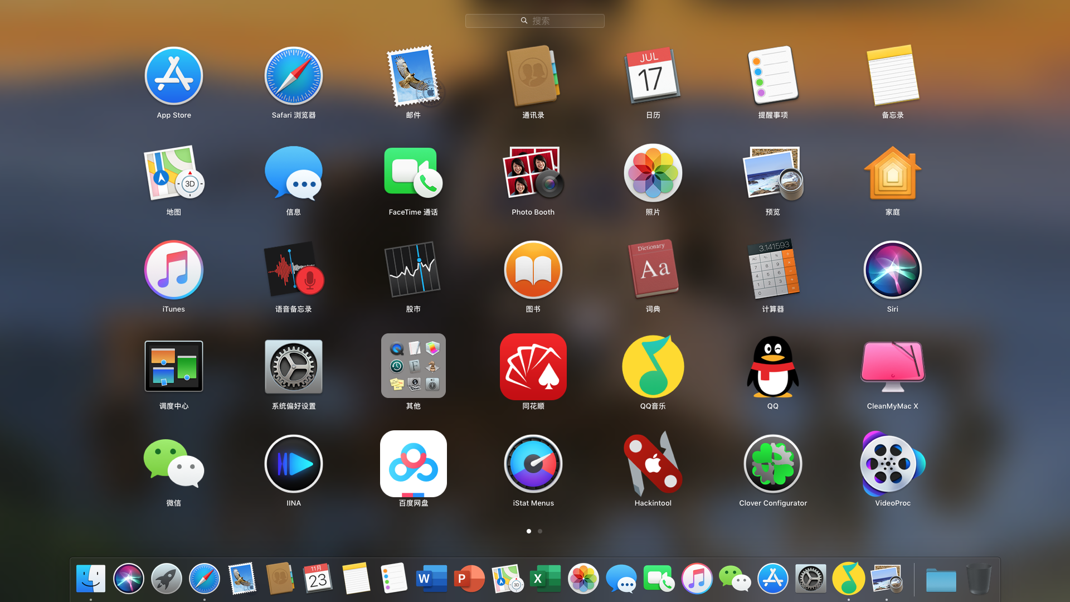
Task: Open the Trash in the Dock
Action: 979,579
